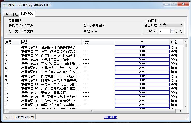This screenshot has width=191, height=123.
Task: Sort by the 标题 column header
Action: 24,42
